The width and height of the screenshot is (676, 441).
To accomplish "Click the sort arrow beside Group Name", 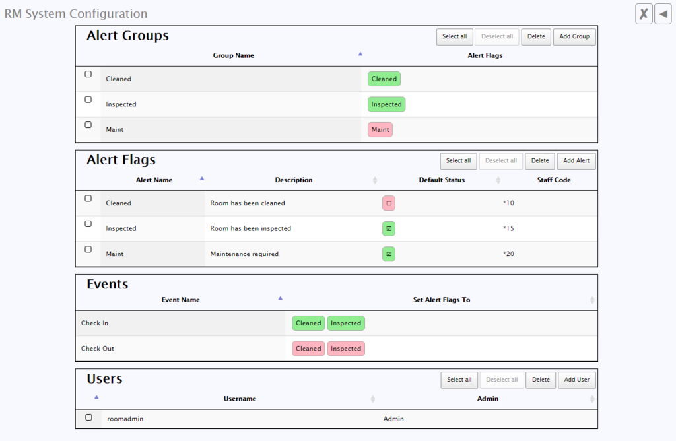I will coord(360,54).
